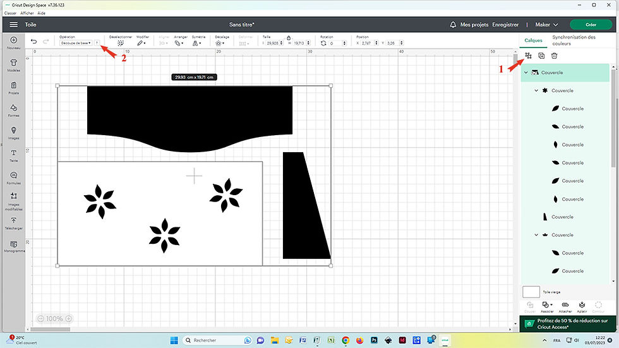Click Enregistrer to save

point(505,25)
